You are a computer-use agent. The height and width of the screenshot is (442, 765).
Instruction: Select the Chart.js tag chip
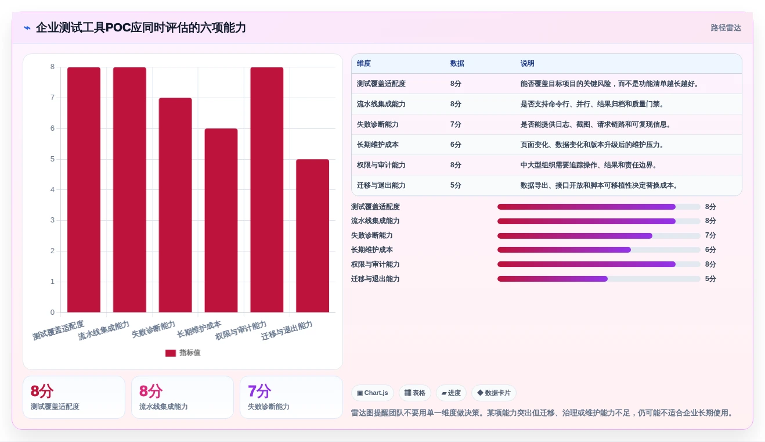(x=373, y=393)
